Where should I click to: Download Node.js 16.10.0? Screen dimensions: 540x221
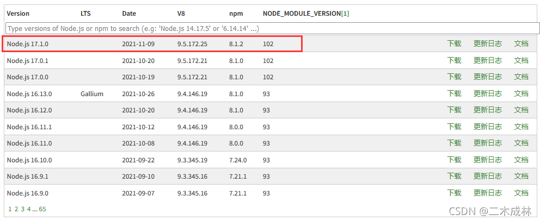(454, 160)
